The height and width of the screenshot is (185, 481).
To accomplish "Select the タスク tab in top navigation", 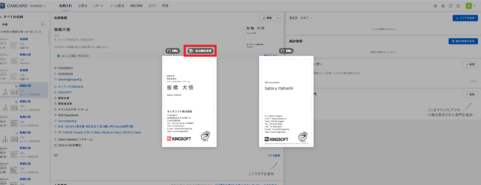I will pos(152,6).
